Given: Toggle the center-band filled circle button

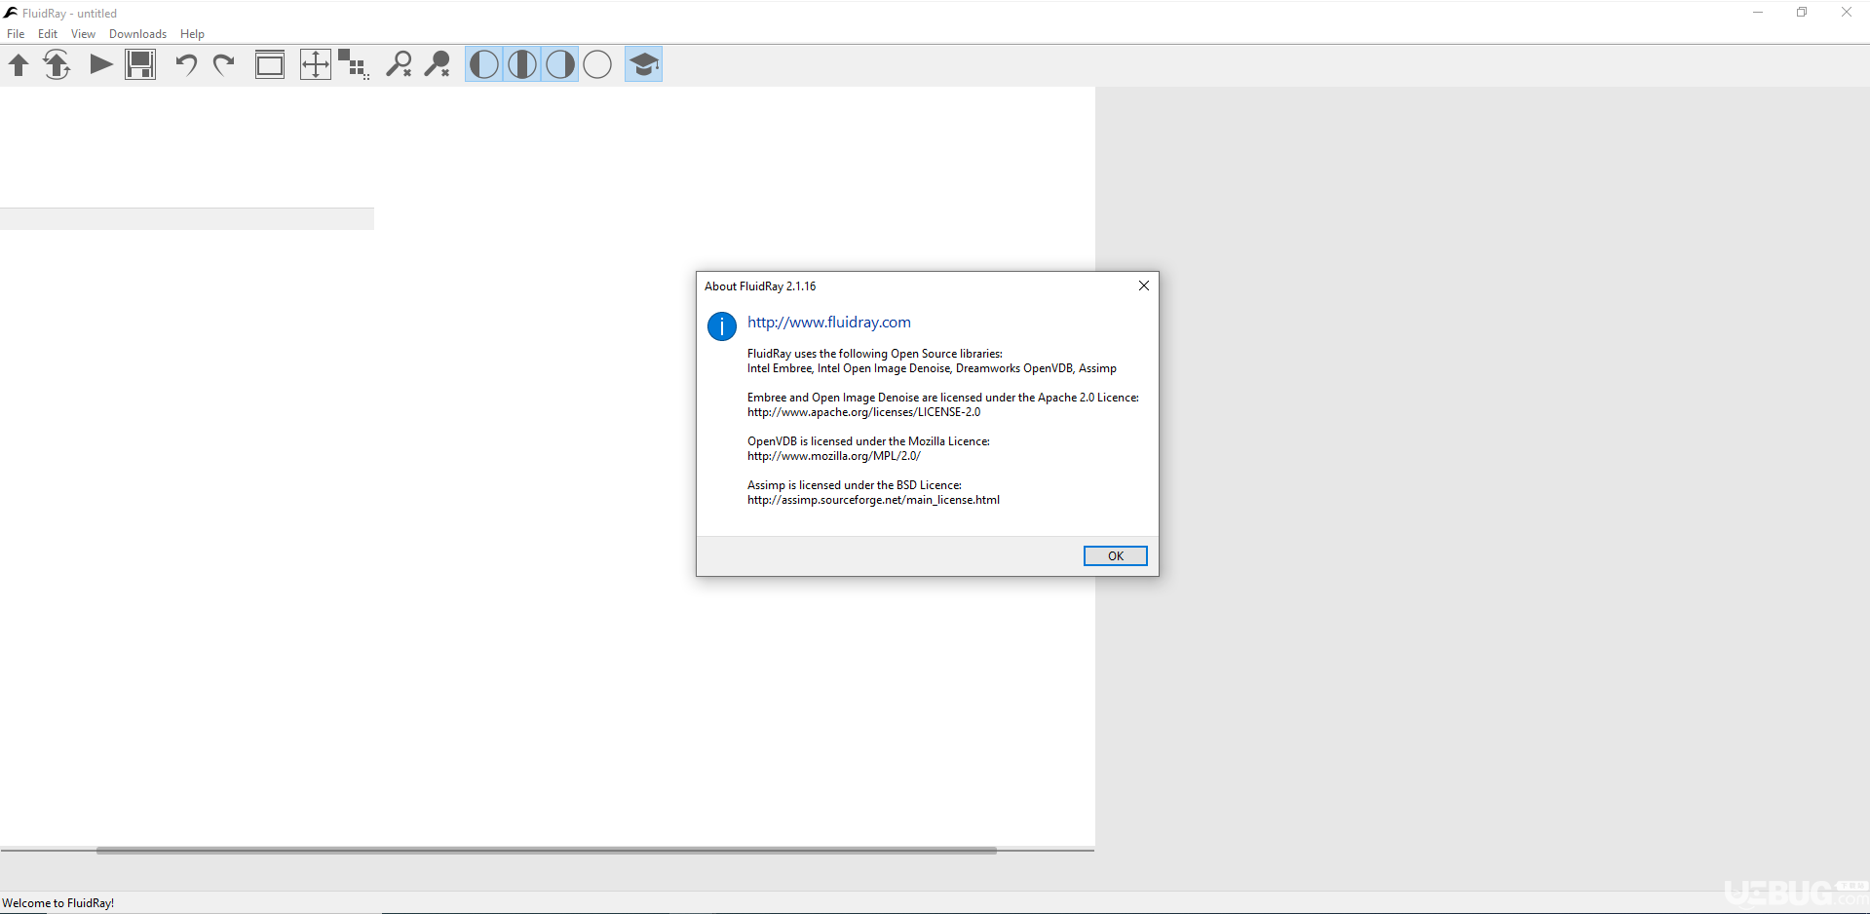Looking at the screenshot, I should coord(522,65).
